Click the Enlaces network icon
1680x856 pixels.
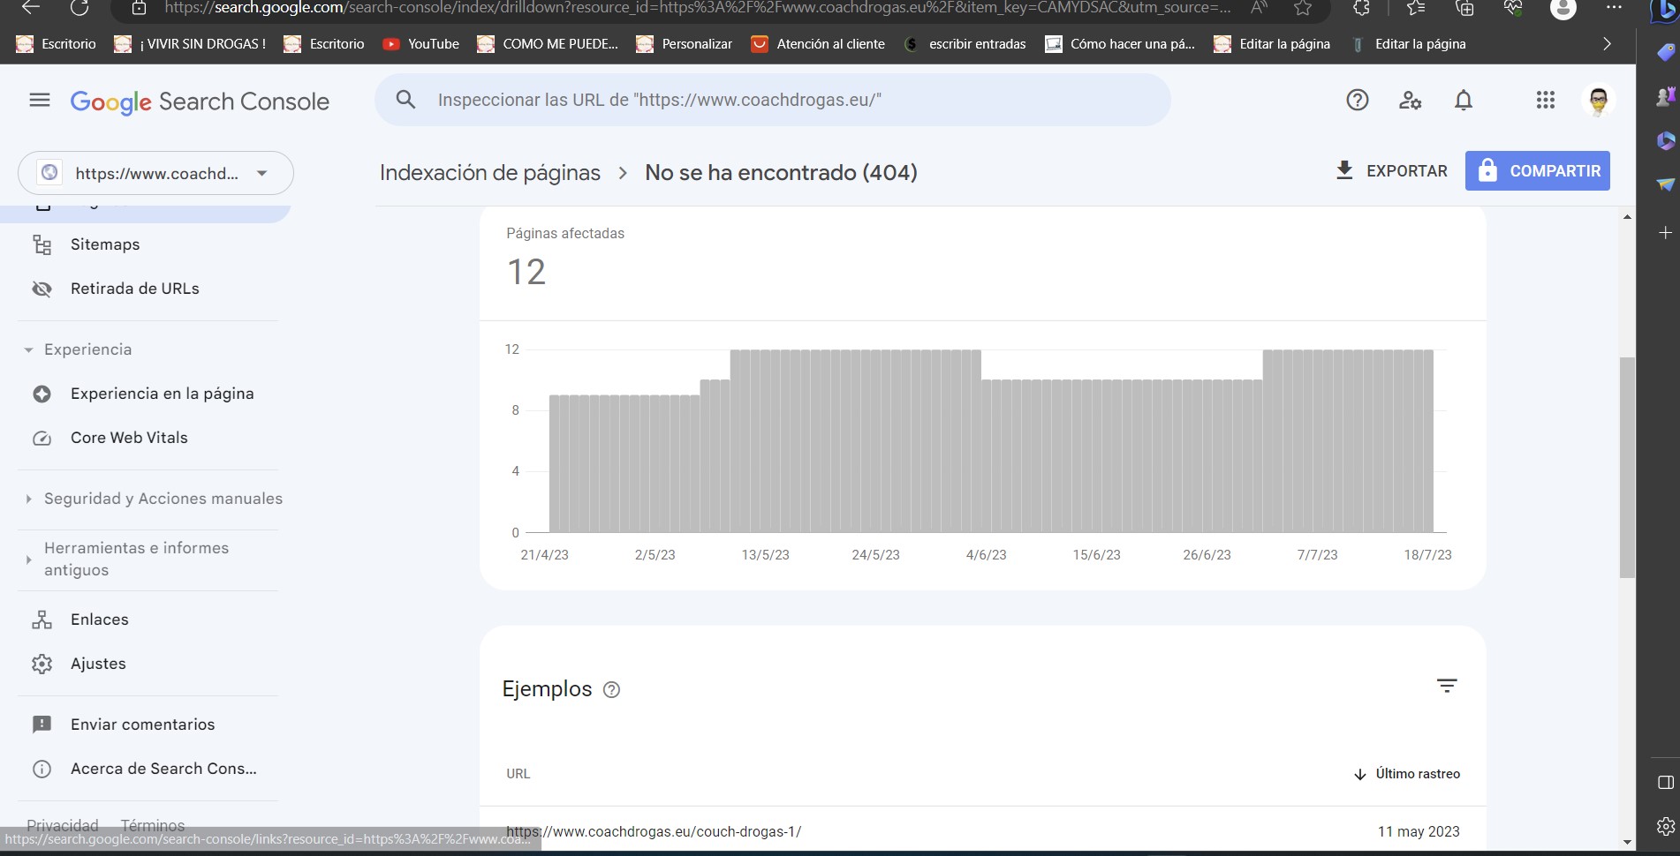(x=42, y=619)
